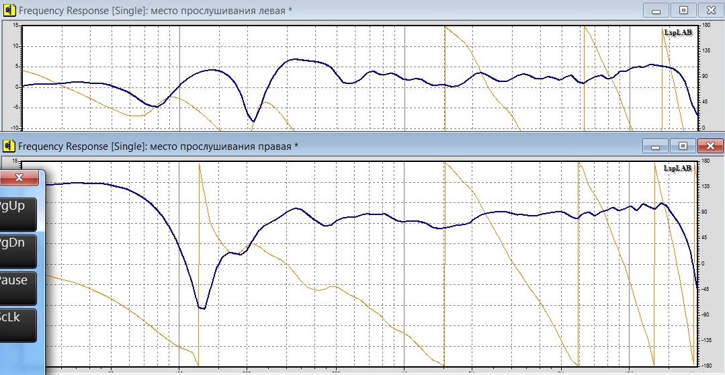Click the speaker icon of правая window
The image size is (725, 375).
(x=9, y=146)
